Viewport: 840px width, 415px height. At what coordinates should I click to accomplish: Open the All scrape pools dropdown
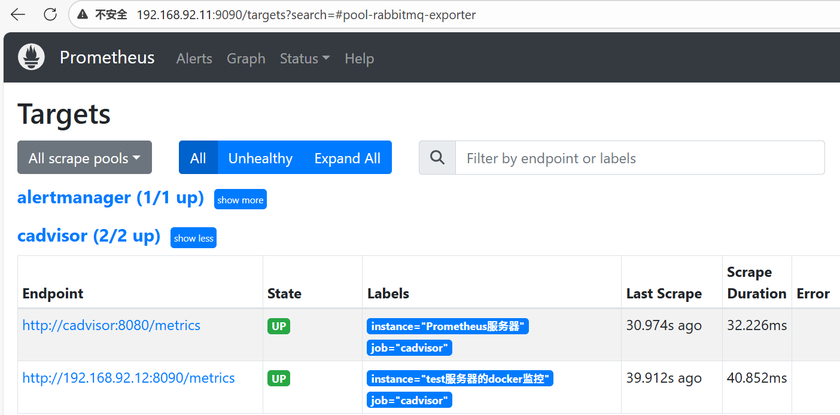click(x=84, y=158)
